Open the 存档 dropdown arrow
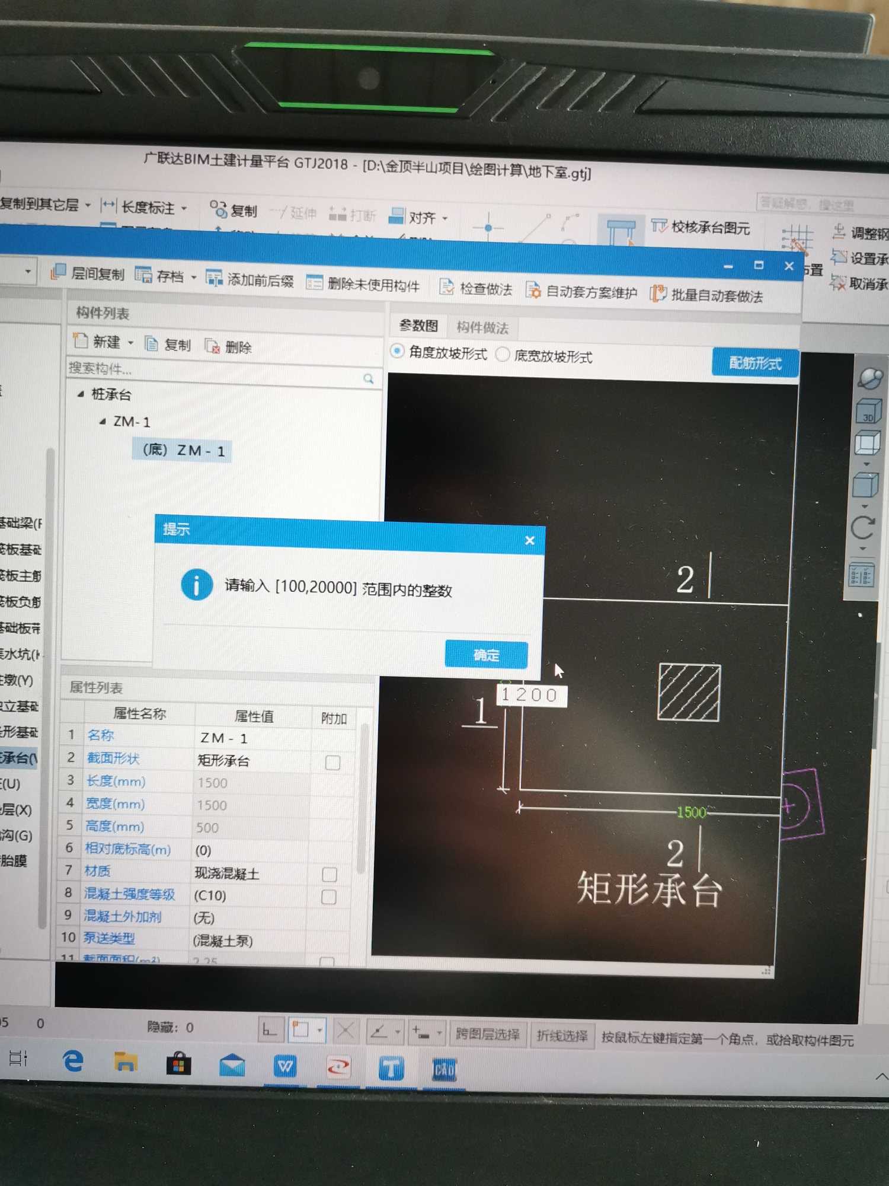The height and width of the screenshot is (1186, 889). (193, 278)
